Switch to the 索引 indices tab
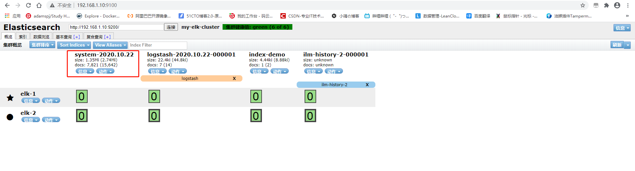 (x=22, y=37)
